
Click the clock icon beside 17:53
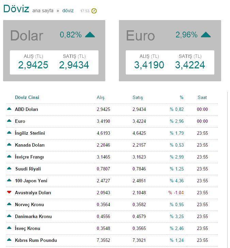[94, 11]
